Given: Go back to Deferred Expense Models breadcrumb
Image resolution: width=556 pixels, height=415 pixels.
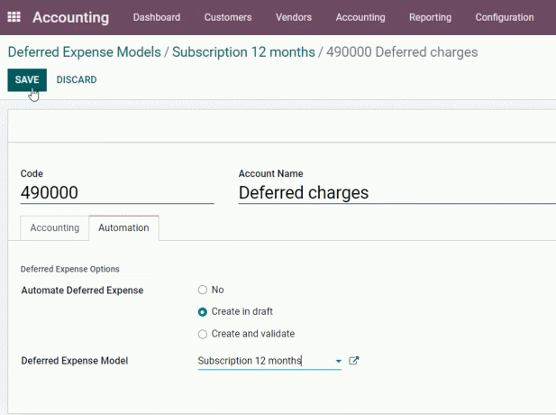Looking at the screenshot, I should tap(85, 52).
